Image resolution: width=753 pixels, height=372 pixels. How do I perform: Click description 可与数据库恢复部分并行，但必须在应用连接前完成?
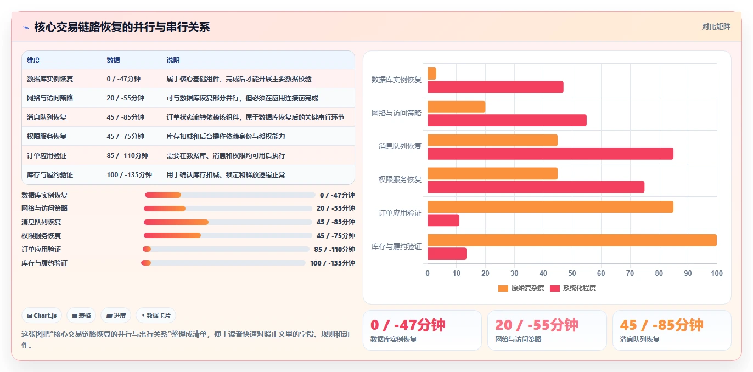tap(243, 98)
